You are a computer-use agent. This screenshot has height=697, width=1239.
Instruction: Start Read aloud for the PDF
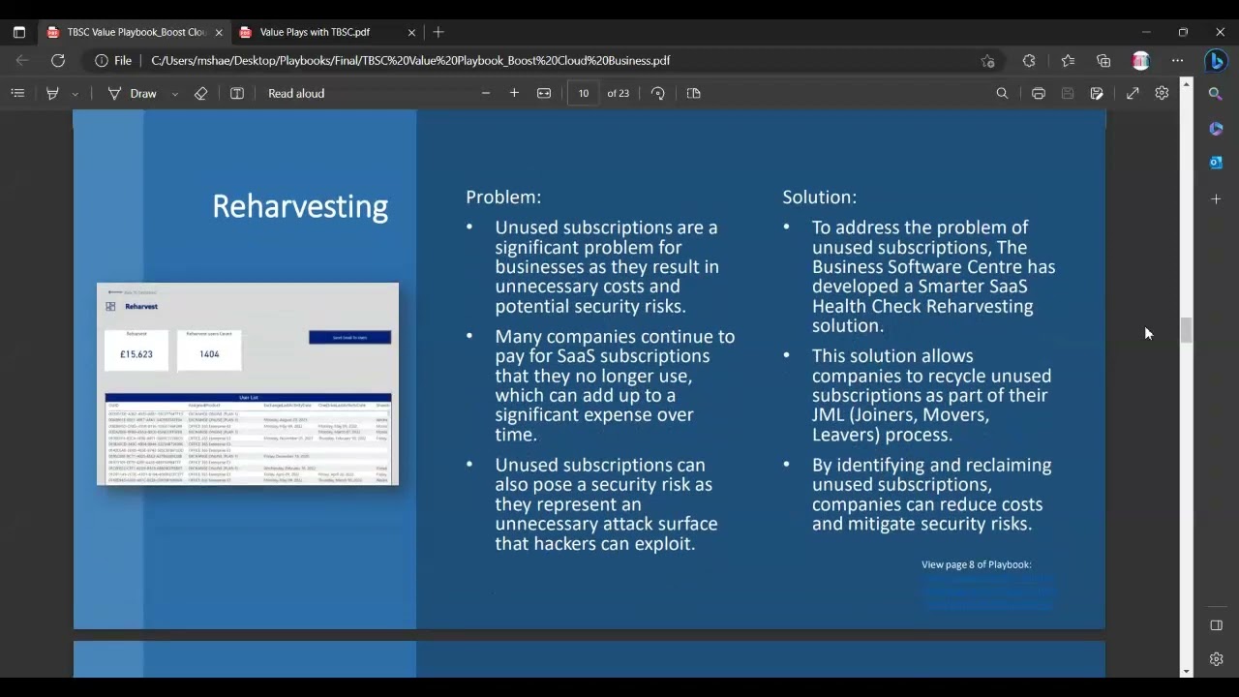click(x=296, y=93)
